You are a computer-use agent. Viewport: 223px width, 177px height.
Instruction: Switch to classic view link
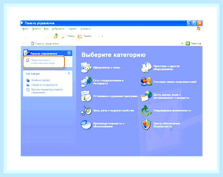pos(43,62)
